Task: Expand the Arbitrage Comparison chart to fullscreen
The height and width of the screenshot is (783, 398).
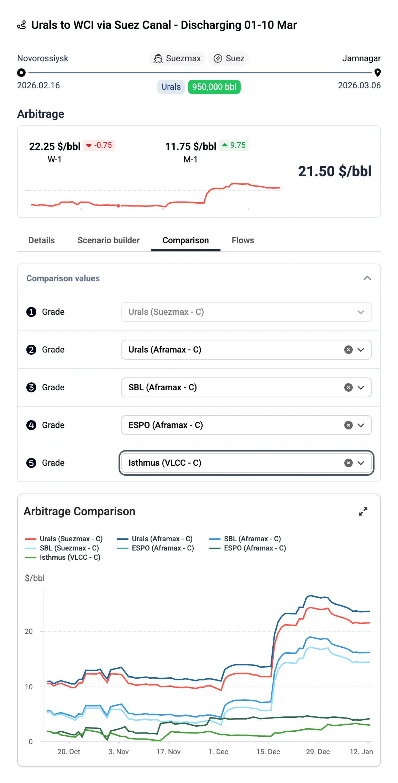Action: (x=363, y=511)
